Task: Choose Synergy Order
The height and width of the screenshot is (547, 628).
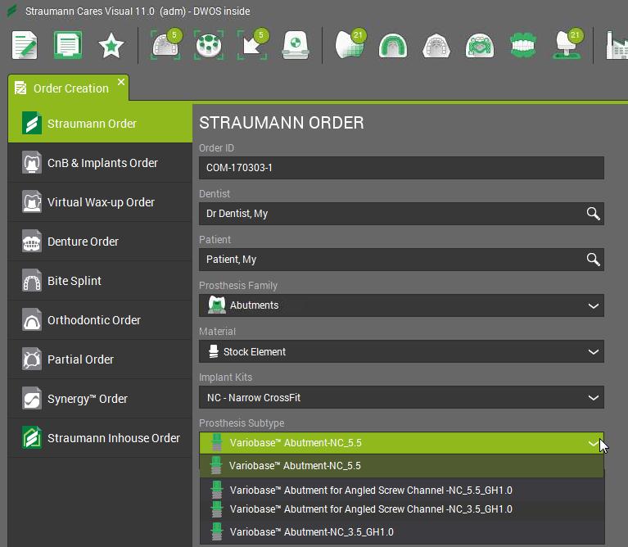Action: click(x=100, y=399)
